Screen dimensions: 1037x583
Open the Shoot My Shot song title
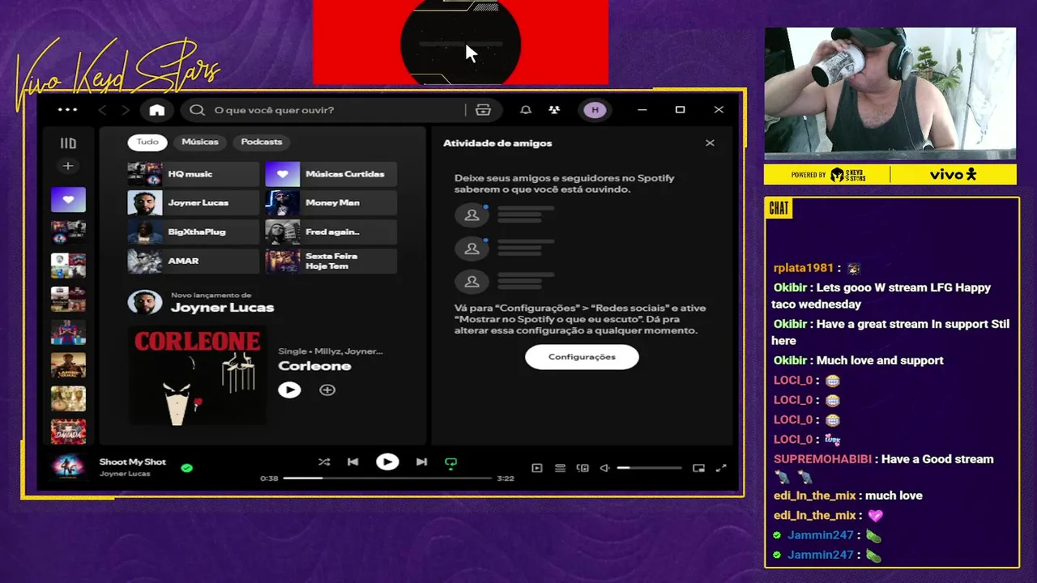pos(132,462)
